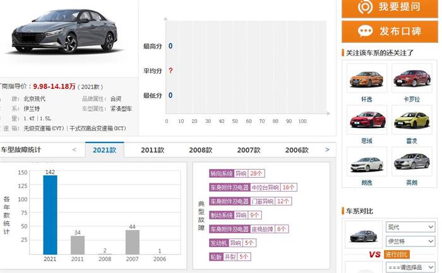Click the 中控台异响 16个 fault tag
Viewport: 442px width, 273px height.
tap(253, 187)
